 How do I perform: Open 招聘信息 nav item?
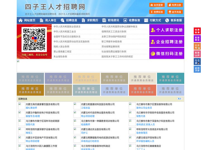coord(71,20)
